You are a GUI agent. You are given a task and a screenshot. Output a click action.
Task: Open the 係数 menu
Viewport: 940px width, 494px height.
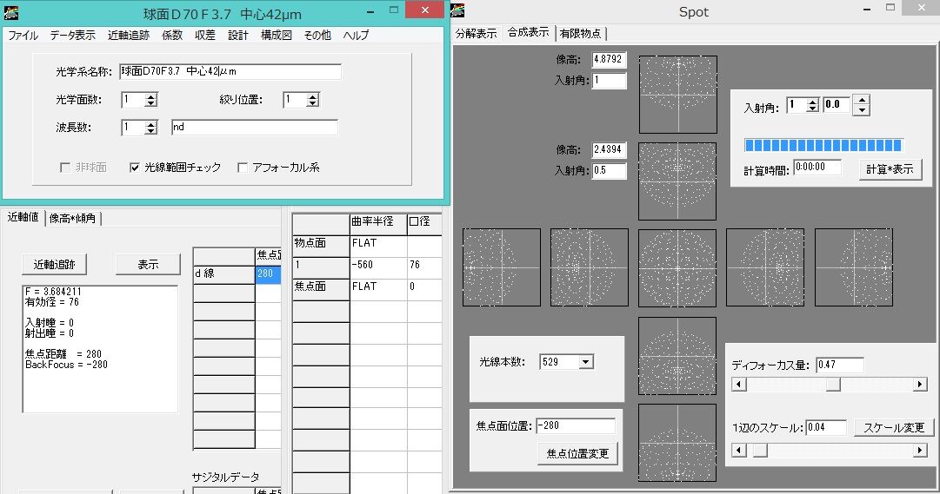172,36
